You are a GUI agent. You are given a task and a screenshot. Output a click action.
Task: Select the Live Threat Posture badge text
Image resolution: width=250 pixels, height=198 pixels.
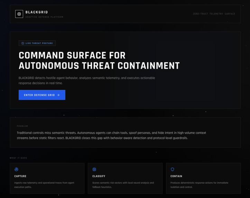click(39, 43)
